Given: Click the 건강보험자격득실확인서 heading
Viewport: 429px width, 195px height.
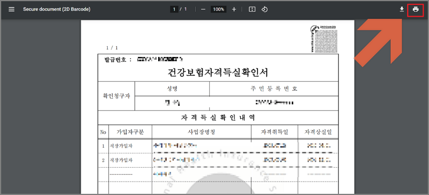Looking at the screenshot, I should point(218,73).
